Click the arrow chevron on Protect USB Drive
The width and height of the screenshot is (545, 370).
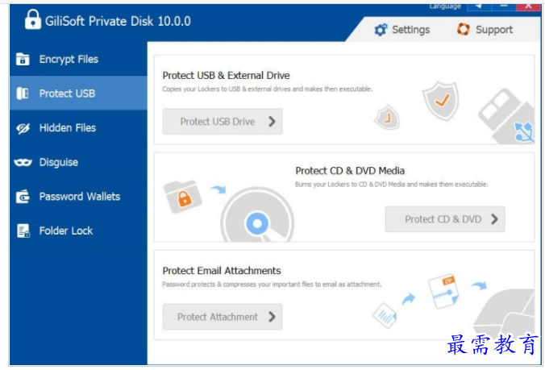click(x=272, y=121)
